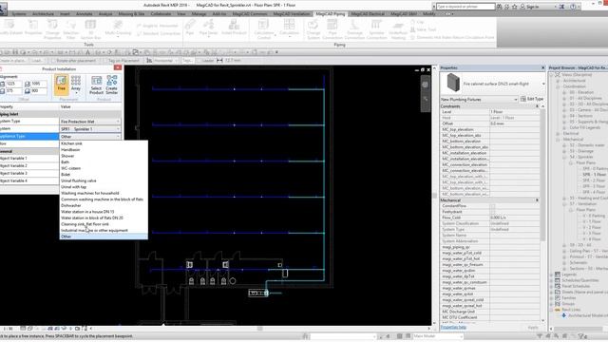
Task: Open the Annotate ribbon tab
Action: tap(85, 14)
